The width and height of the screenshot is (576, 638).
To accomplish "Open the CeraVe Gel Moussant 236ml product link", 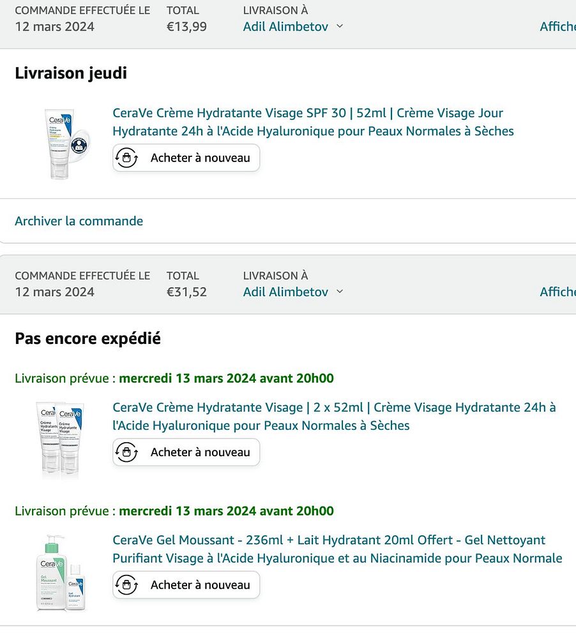I will pyautogui.click(x=337, y=549).
